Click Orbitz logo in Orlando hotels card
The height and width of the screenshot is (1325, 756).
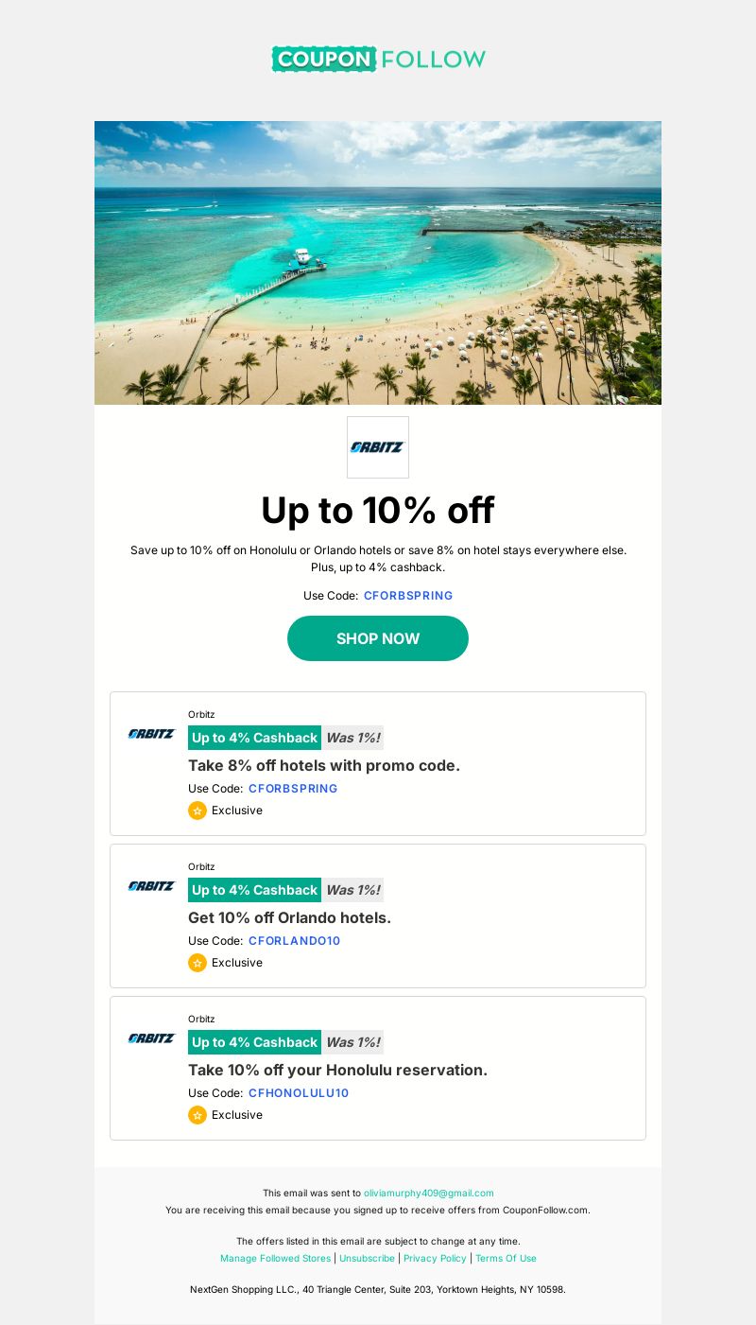click(x=152, y=886)
